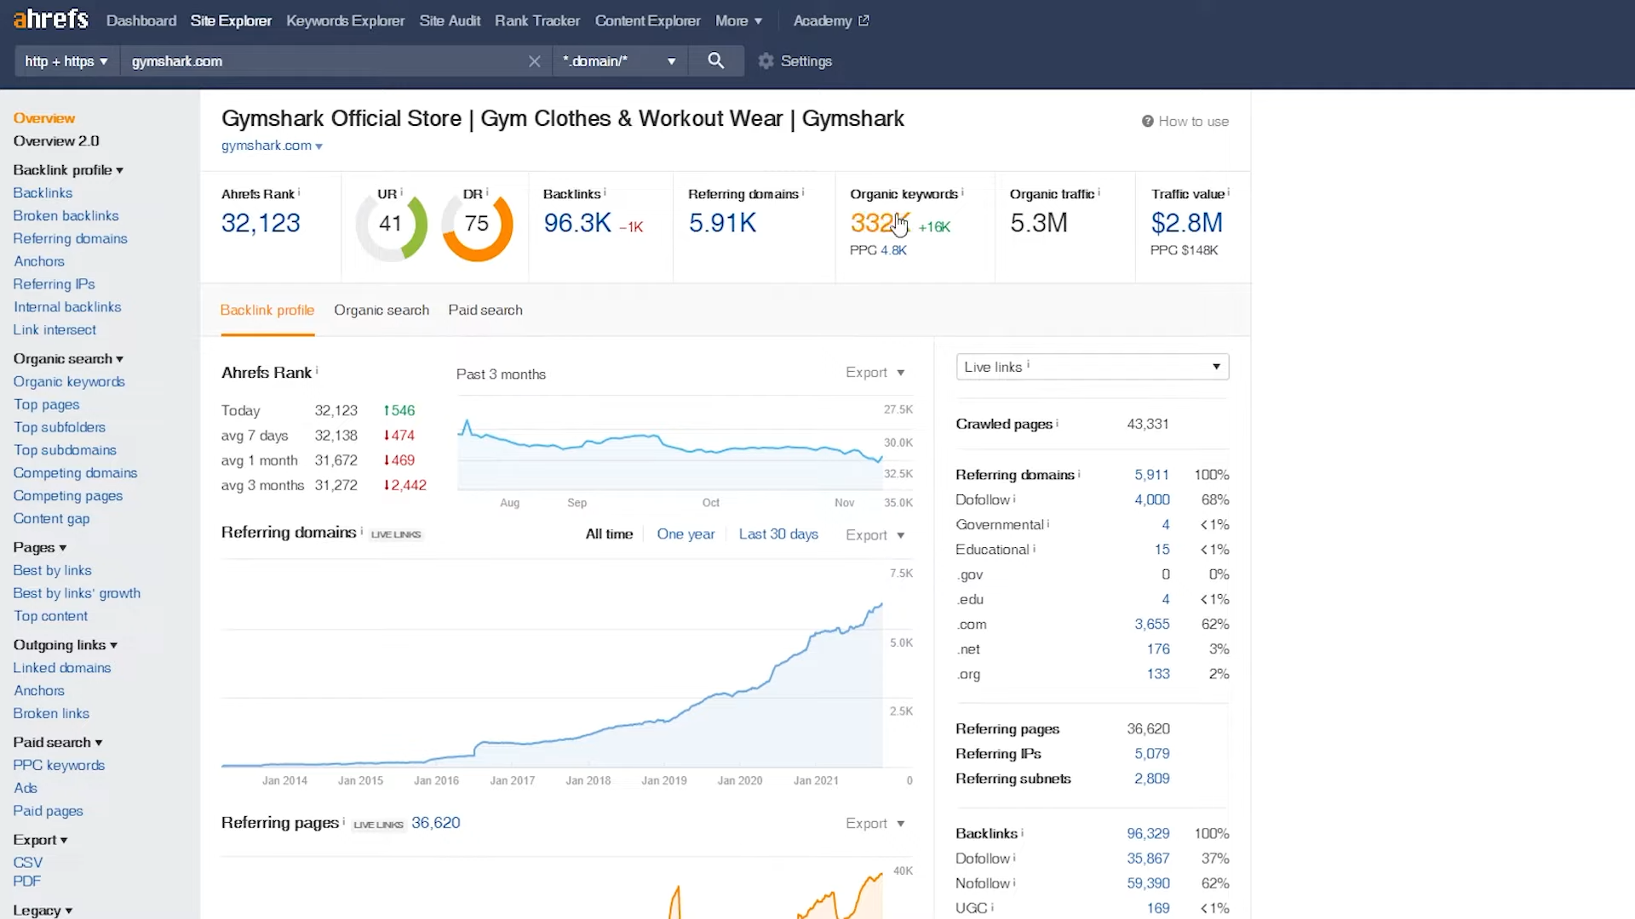Screen dimensions: 1635x919
Task: Open Dashboard in top navigation
Action: pos(141,20)
